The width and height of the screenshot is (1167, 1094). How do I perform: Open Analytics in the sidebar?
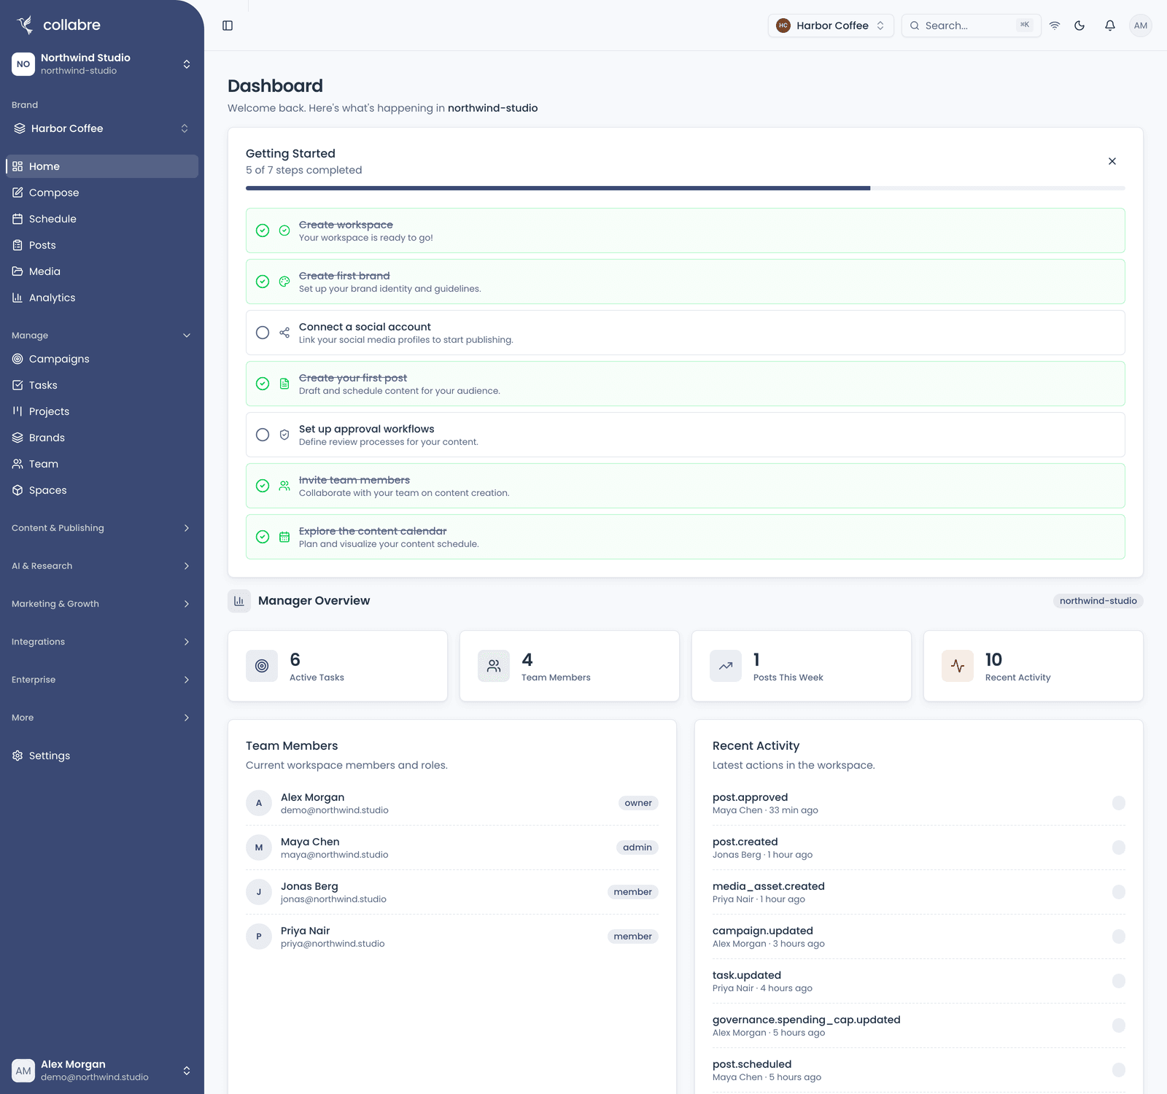coord(102,298)
